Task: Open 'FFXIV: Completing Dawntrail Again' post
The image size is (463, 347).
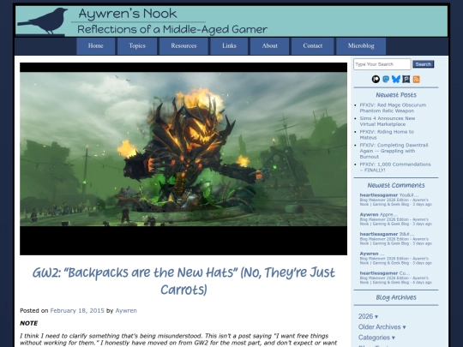Action: pyautogui.click(x=394, y=151)
